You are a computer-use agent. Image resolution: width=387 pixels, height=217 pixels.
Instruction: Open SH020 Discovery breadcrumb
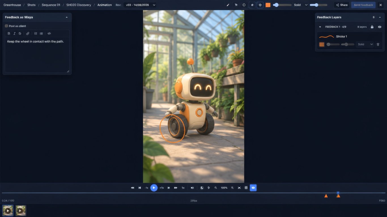pos(79,5)
